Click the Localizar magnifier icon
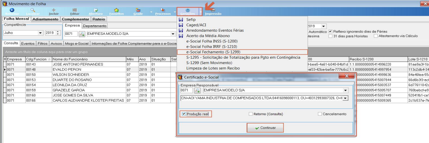The width and height of the screenshot is (429, 143). (33, 10)
